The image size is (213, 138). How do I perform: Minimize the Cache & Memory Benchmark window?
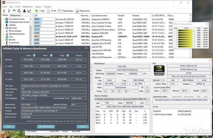(x=79, y=48)
